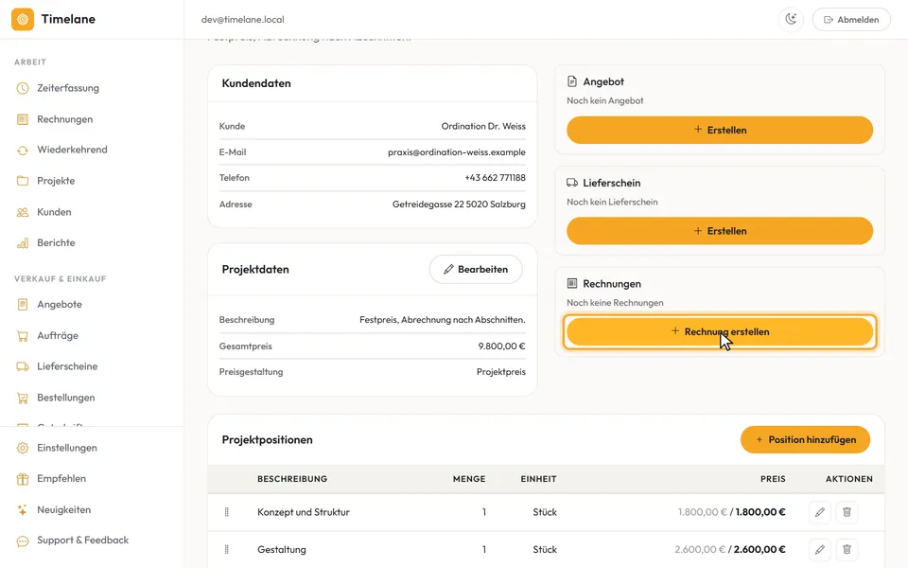Grab the drag handle for Gestaltung
The height and width of the screenshot is (568, 908).
tap(226, 549)
